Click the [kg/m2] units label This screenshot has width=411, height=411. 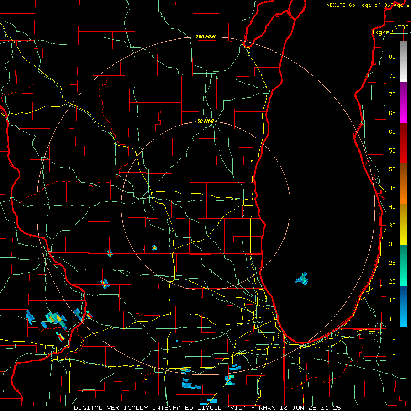coord(384,32)
